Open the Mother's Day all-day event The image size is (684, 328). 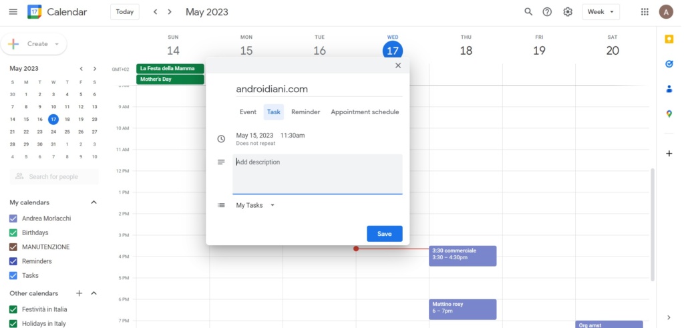click(x=170, y=79)
